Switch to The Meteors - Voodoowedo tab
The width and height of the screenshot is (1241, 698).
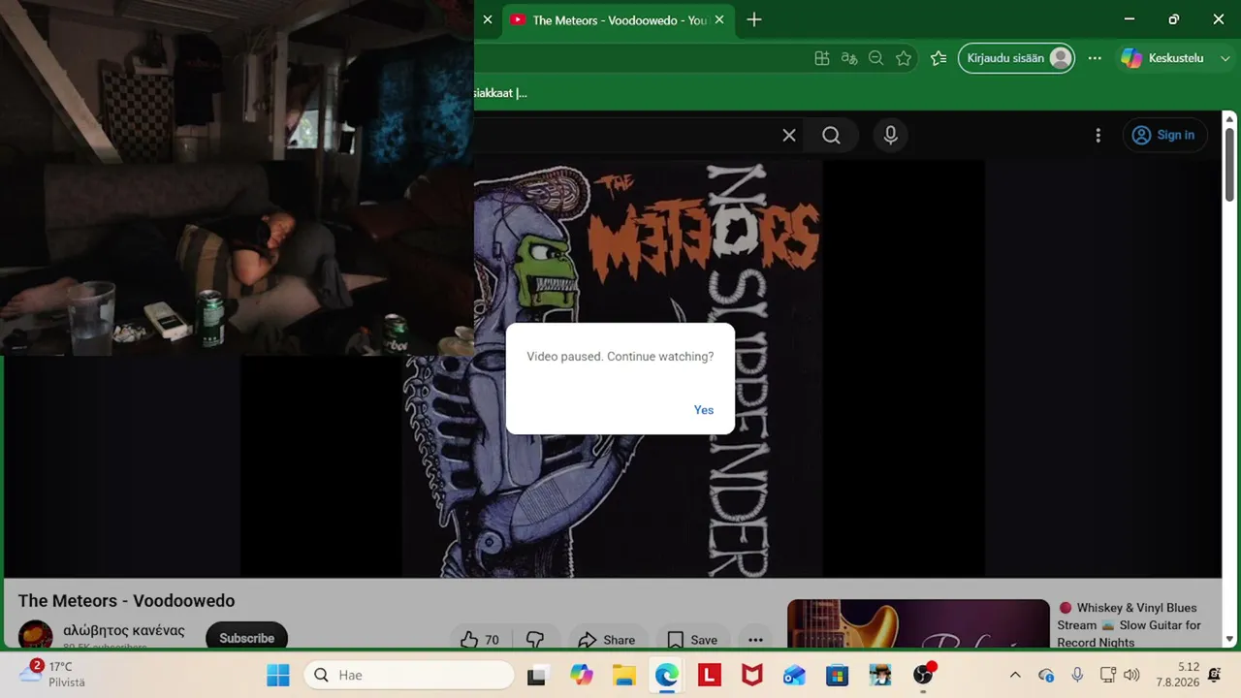pos(618,19)
